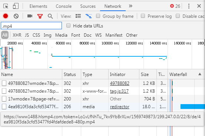This screenshot has height=136, width=205.
Task: Filter requests by Doc
Action: pyautogui.click(x=87, y=35)
